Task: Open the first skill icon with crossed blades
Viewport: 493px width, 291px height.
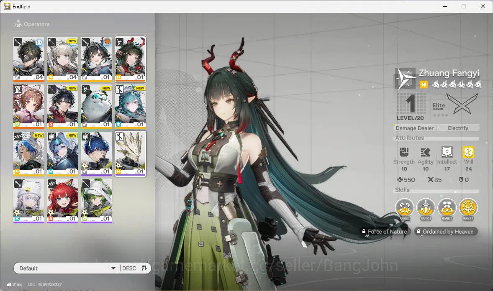Action: click(404, 207)
